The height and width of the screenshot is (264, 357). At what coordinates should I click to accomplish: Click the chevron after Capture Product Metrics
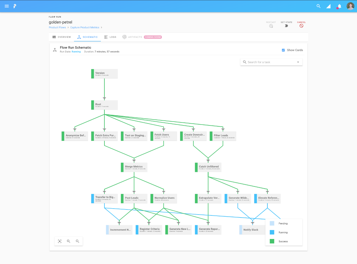[x=101, y=27]
